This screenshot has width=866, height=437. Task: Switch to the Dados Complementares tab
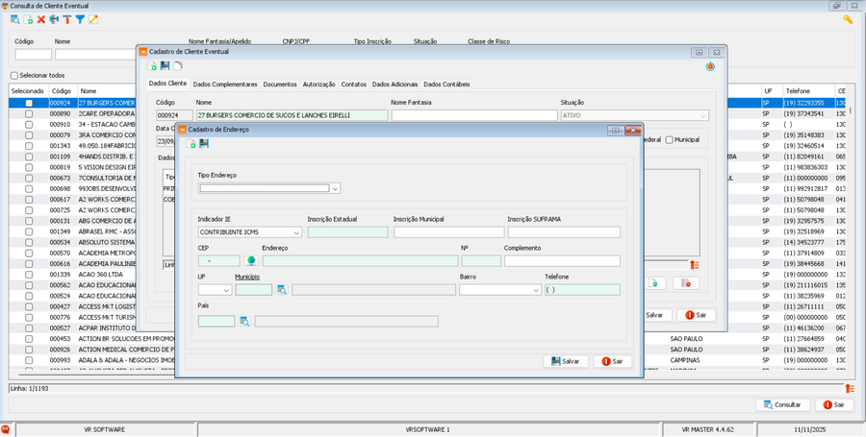pyautogui.click(x=225, y=85)
